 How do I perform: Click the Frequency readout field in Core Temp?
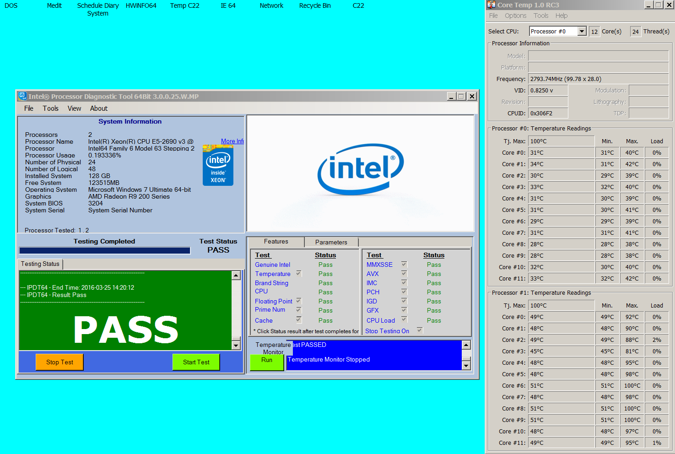click(598, 79)
